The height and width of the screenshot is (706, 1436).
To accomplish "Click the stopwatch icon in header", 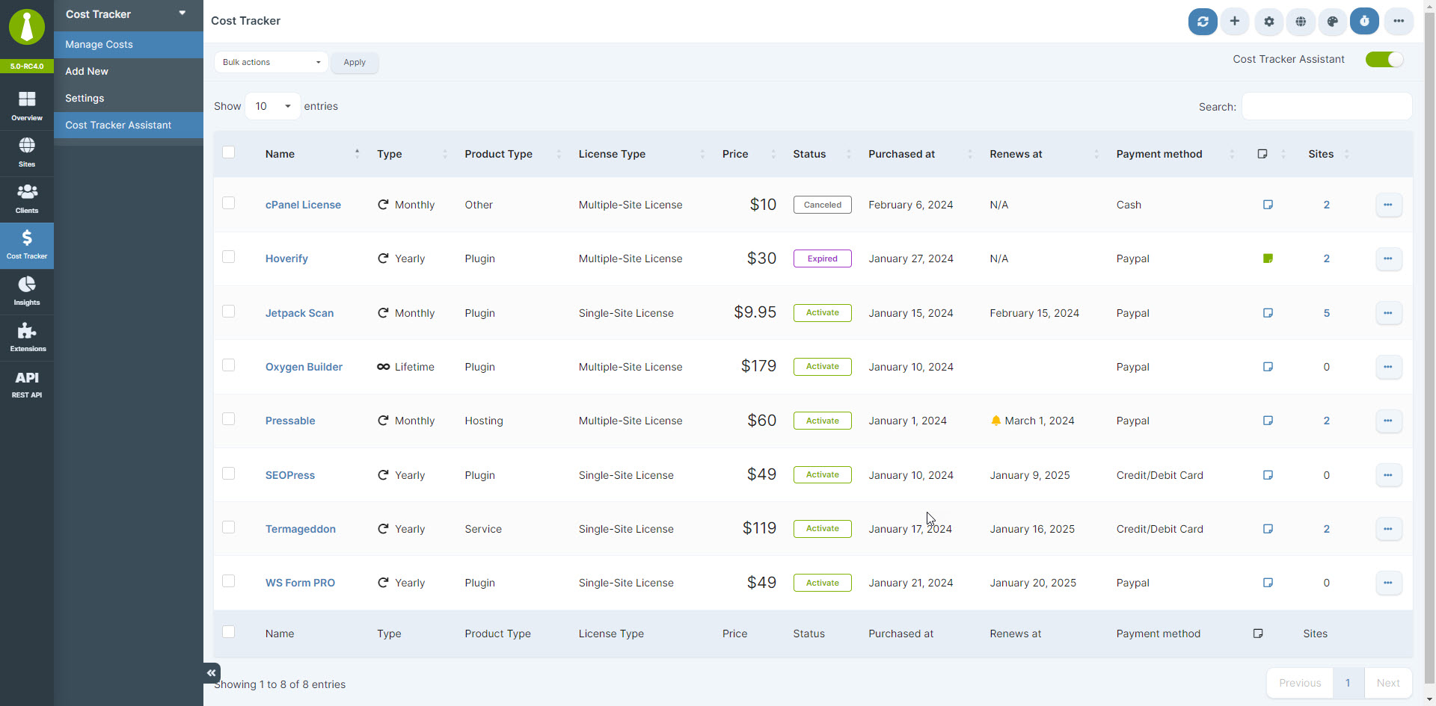I will (1364, 22).
